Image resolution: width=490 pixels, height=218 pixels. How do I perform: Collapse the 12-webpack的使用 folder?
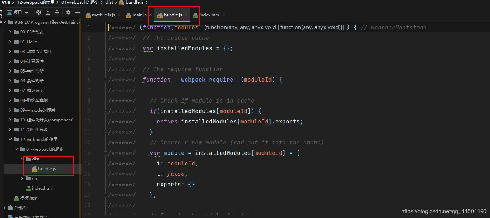click(x=10, y=139)
